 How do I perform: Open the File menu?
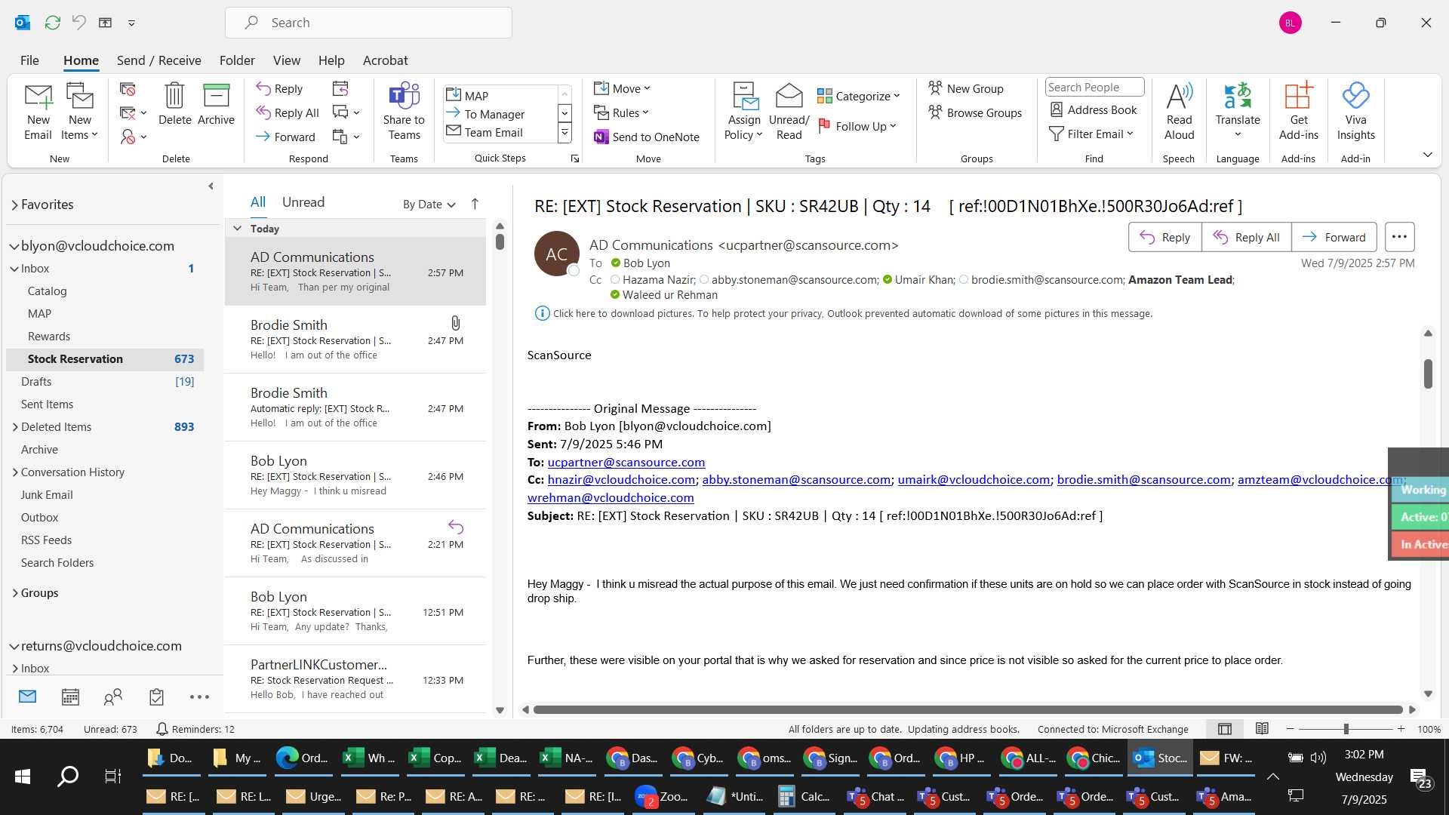pyautogui.click(x=29, y=60)
